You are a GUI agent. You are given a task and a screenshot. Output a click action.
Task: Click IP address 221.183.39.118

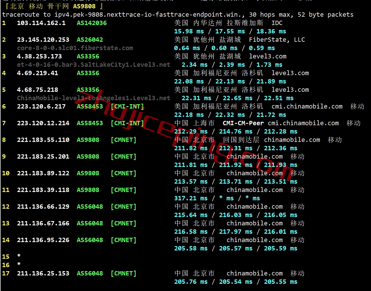pyautogui.click(x=43, y=190)
